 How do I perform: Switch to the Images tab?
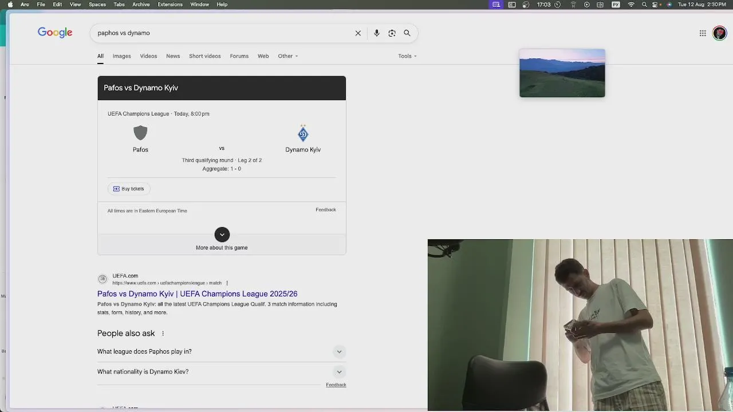121,56
